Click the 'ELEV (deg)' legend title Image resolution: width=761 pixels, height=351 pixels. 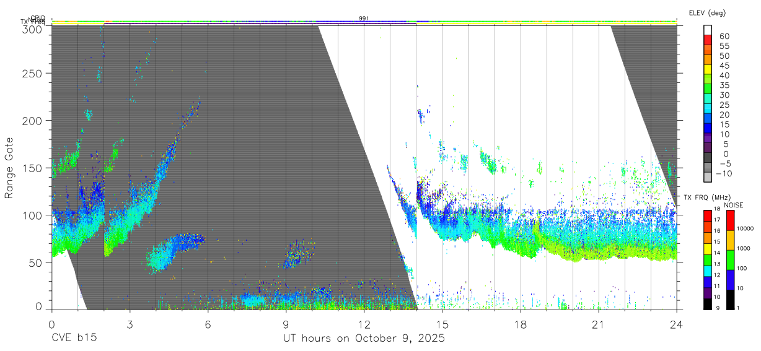[x=707, y=13]
